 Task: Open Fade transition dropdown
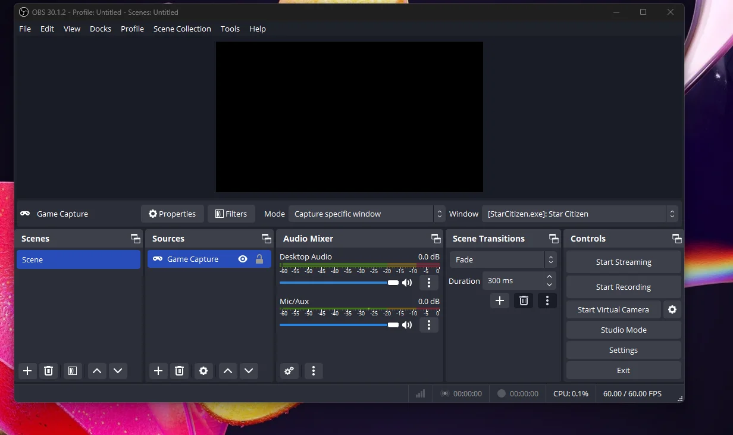[x=503, y=259]
